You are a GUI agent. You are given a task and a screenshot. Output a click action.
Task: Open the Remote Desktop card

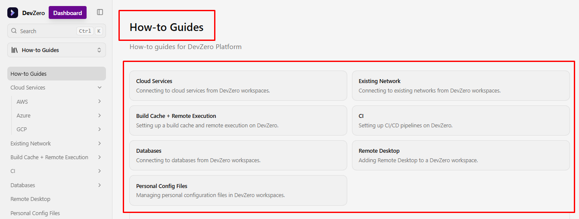click(461, 155)
